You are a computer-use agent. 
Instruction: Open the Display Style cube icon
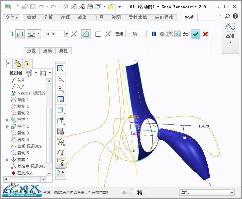pyautogui.click(x=61, y=110)
